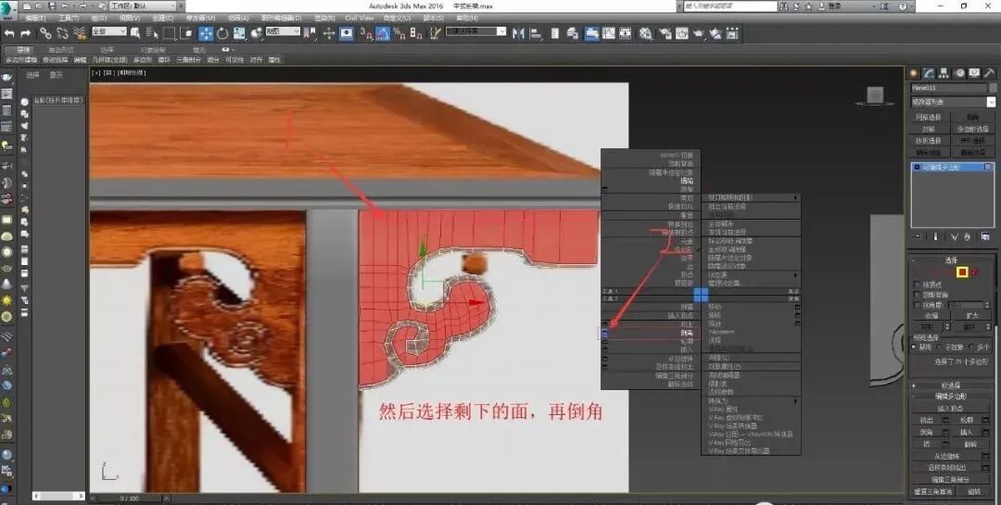Switch to the Motion command panel tab
Image resolution: width=1001 pixels, height=505 pixels.
click(959, 73)
